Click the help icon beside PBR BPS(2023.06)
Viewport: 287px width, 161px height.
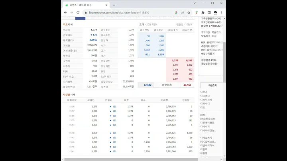222,50
